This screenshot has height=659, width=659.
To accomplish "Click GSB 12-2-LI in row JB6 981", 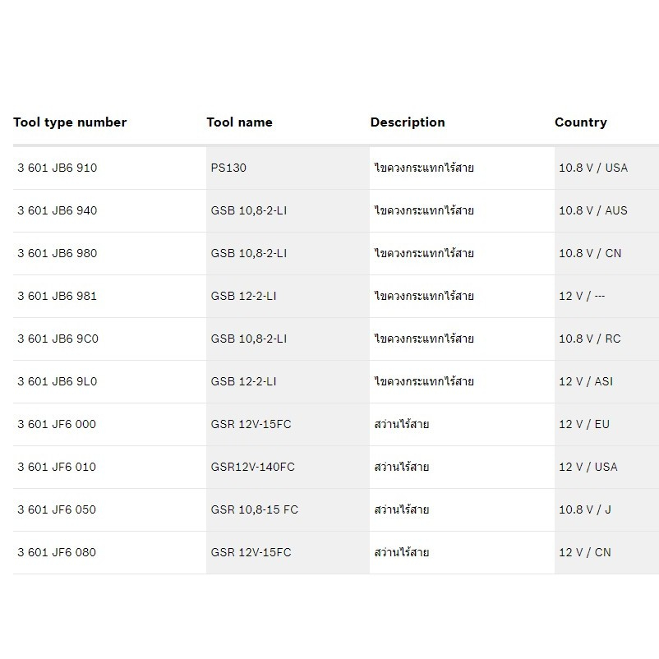I will (x=244, y=296).
